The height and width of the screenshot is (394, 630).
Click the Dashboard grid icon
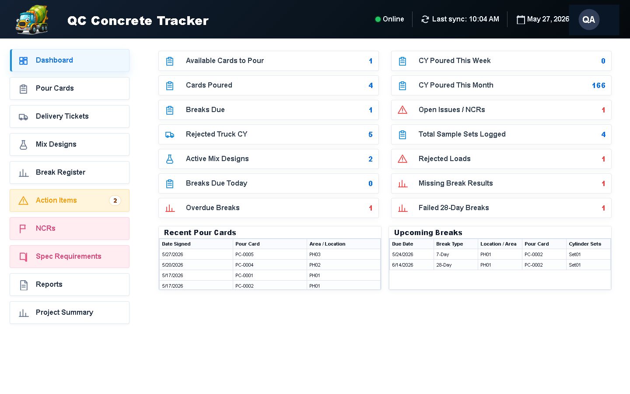pyautogui.click(x=24, y=60)
